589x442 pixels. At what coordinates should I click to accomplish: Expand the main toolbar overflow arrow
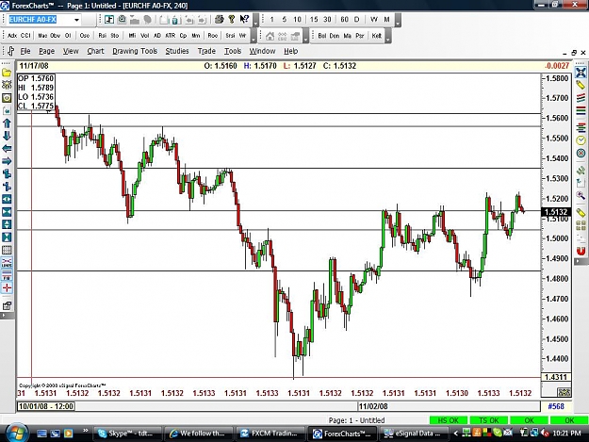255,21
